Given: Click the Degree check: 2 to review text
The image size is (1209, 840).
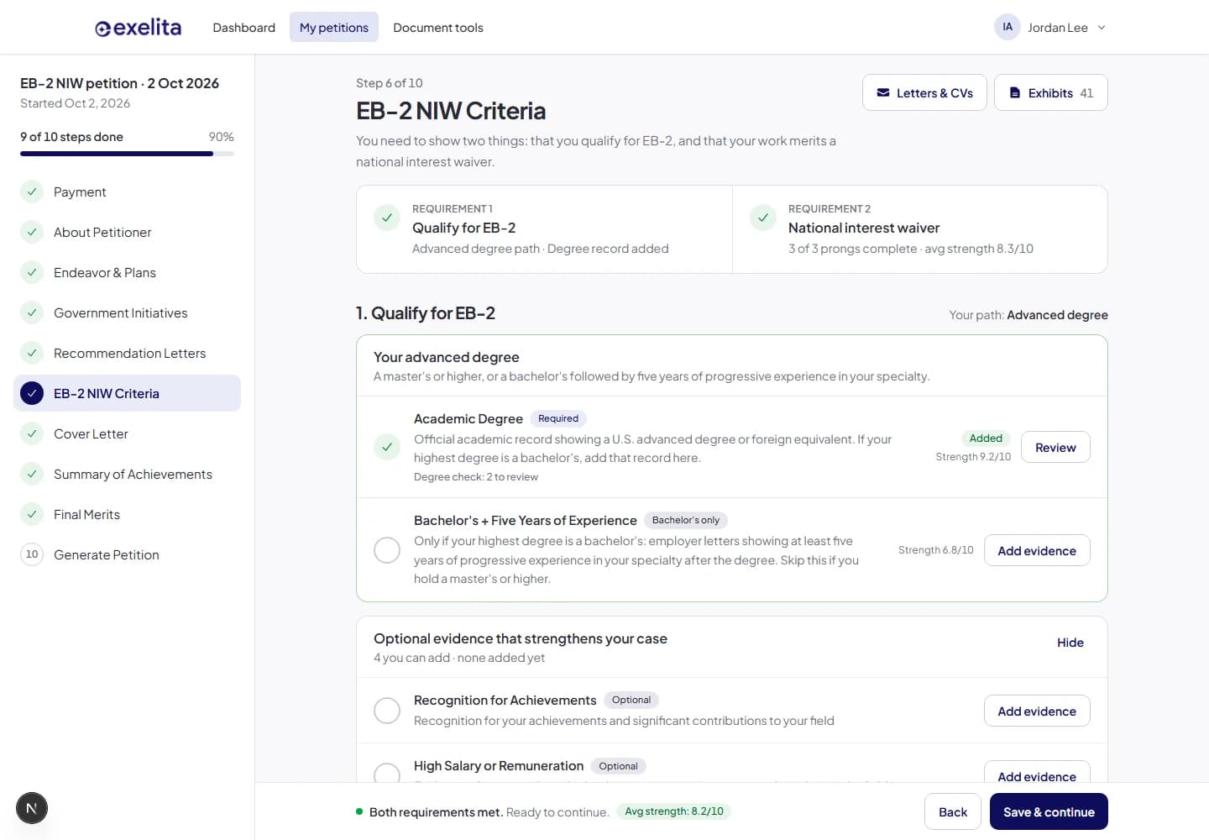Looking at the screenshot, I should click(x=476, y=477).
